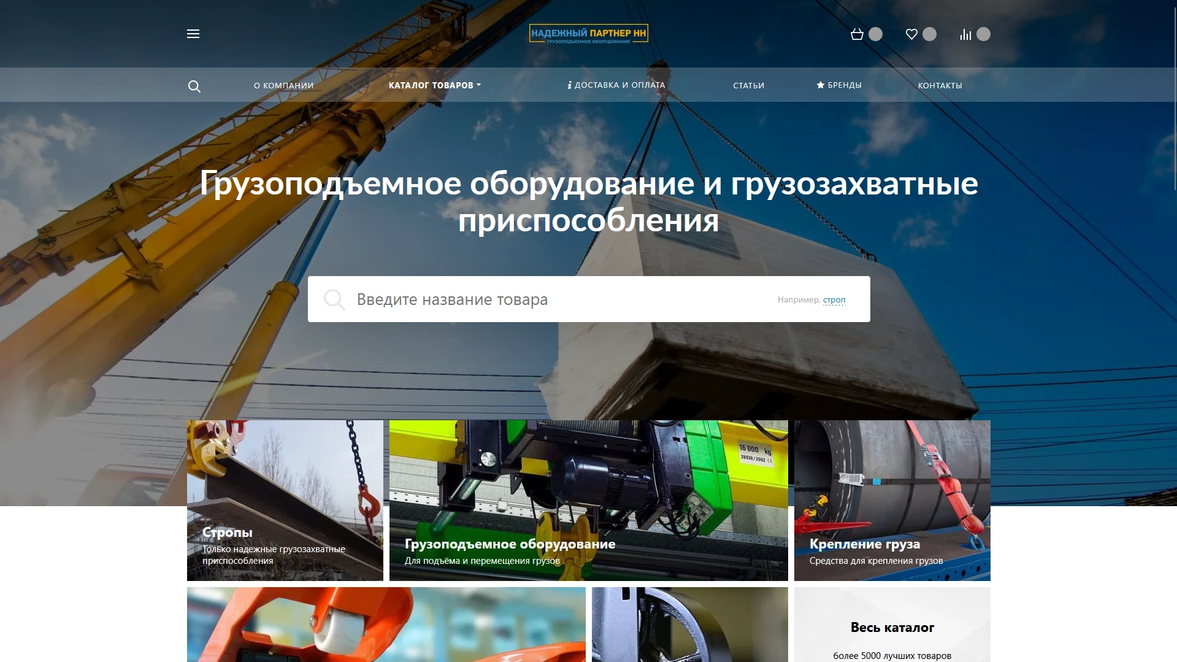1177x662 pixels.
Task: Click the favorites counter badge
Action: [x=930, y=34]
